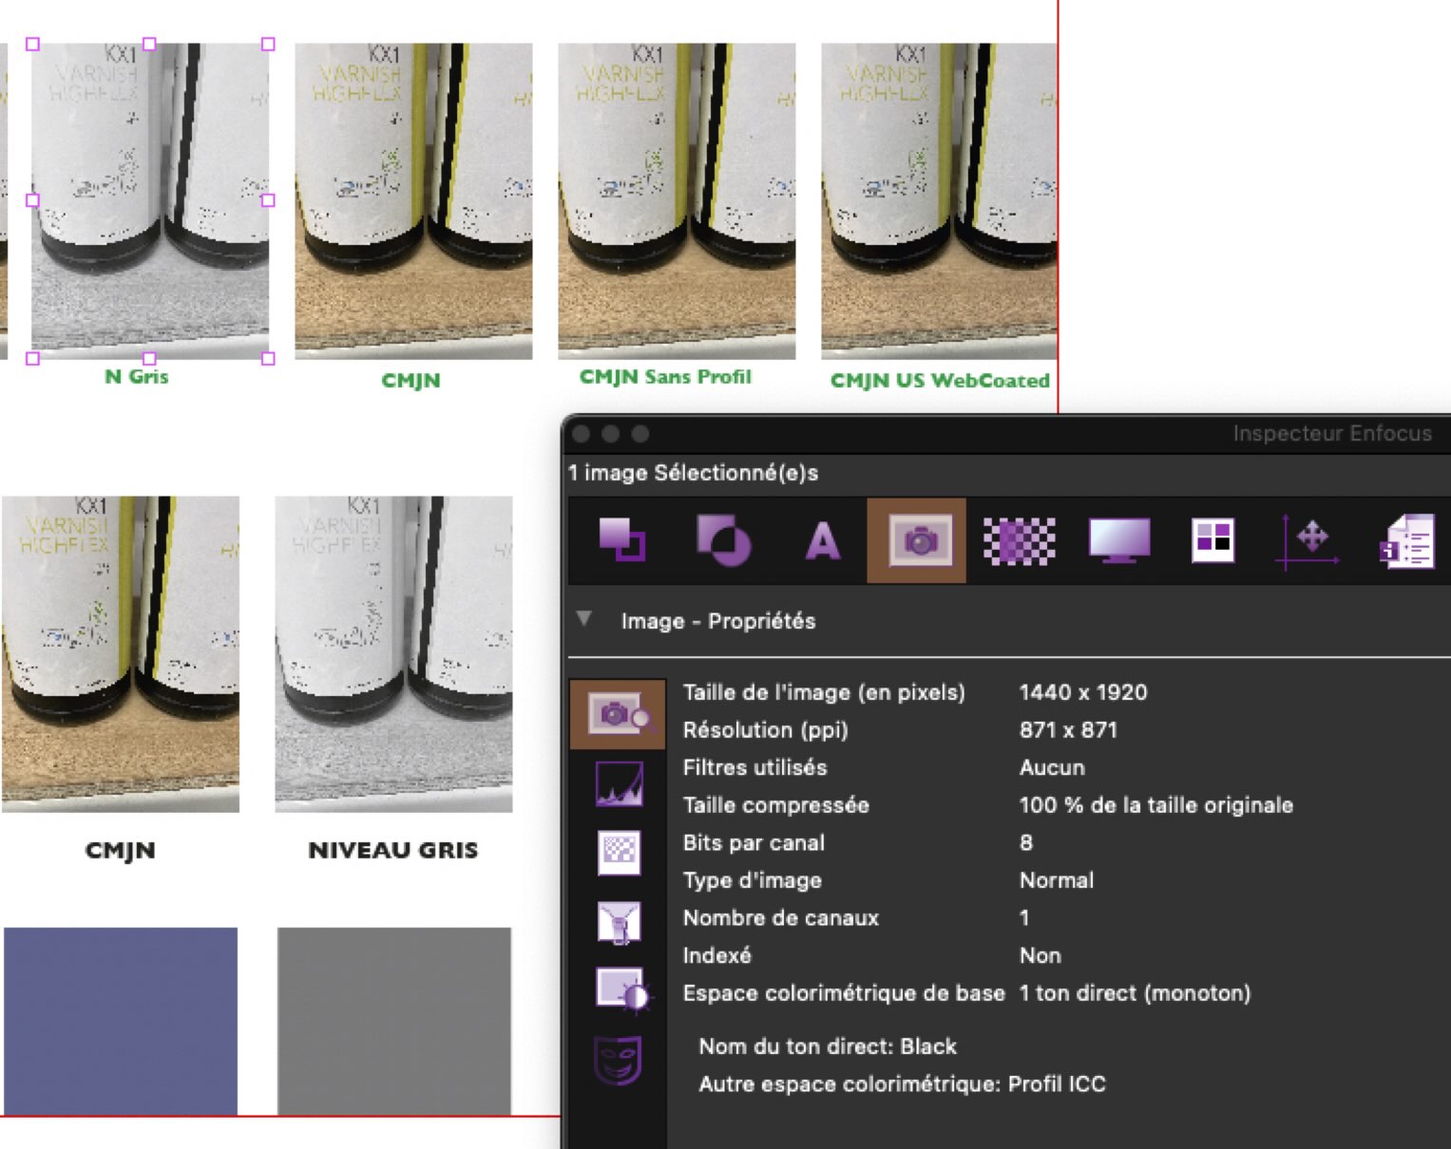
Task: Click the 1 image Sélectionné(e)s status text
Action: click(x=693, y=473)
